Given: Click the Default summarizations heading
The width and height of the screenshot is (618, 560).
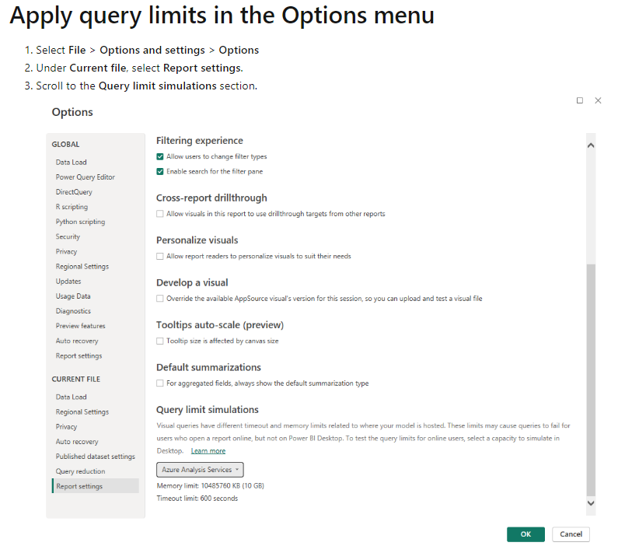Looking at the screenshot, I should pyautogui.click(x=208, y=368).
